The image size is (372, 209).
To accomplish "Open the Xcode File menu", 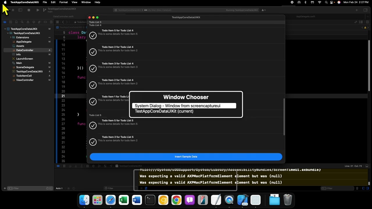I will point(45,2).
